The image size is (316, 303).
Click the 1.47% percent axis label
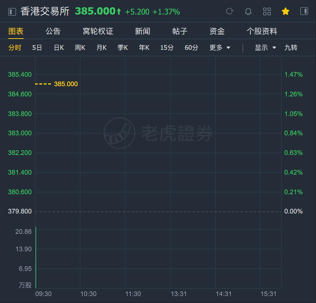tap(293, 75)
